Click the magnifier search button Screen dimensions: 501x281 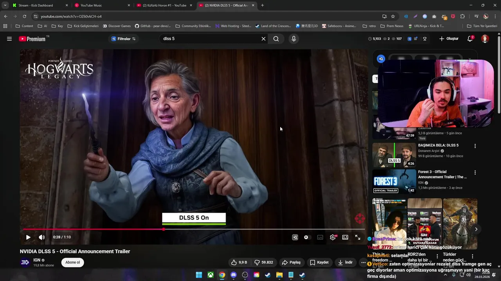pos(276,39)
